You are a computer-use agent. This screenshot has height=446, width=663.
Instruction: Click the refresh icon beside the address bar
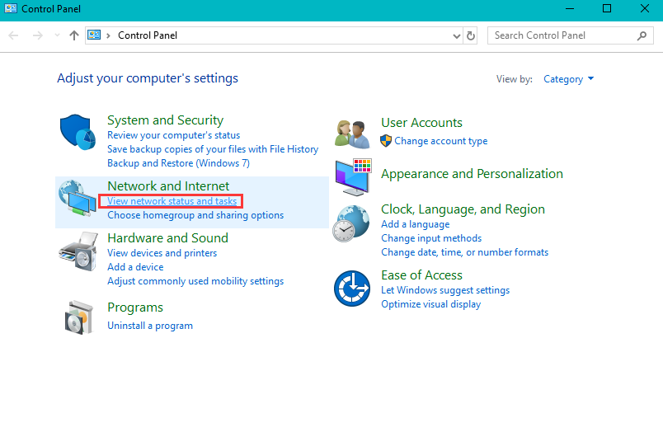(x=471, y=36)
